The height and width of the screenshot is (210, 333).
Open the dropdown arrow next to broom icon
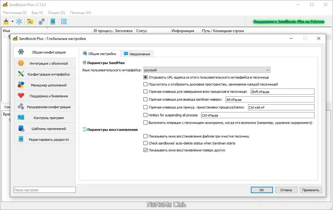click(x=12, y=21)
